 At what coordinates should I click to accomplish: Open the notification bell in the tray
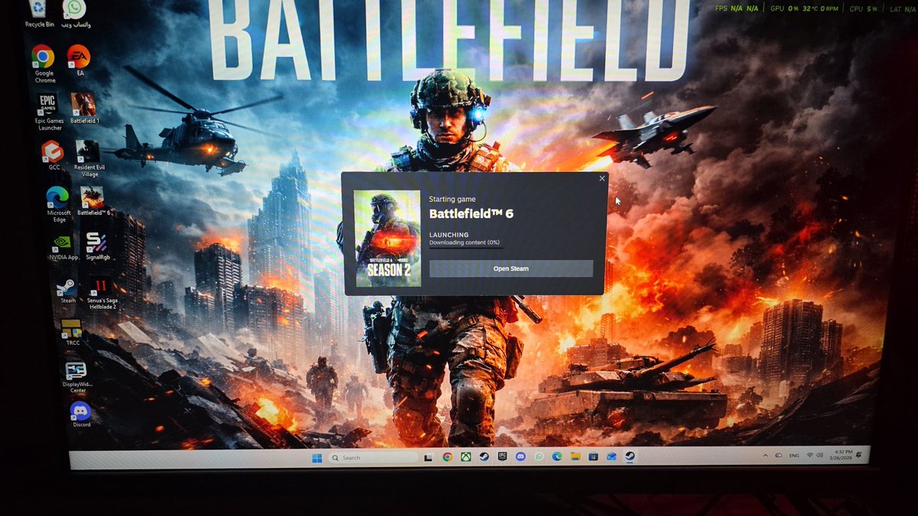coord(858,455)
